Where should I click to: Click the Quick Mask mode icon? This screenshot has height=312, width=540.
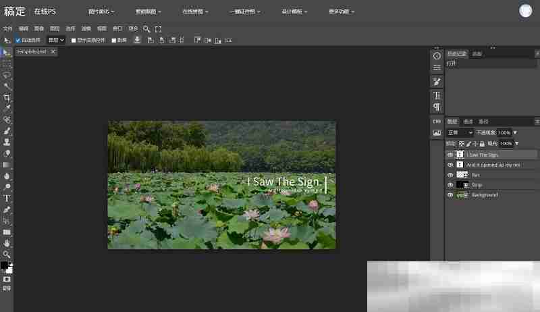(7, 280)
